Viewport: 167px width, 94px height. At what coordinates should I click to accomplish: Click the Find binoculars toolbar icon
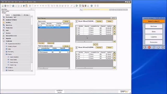click(x=30, y=6)
